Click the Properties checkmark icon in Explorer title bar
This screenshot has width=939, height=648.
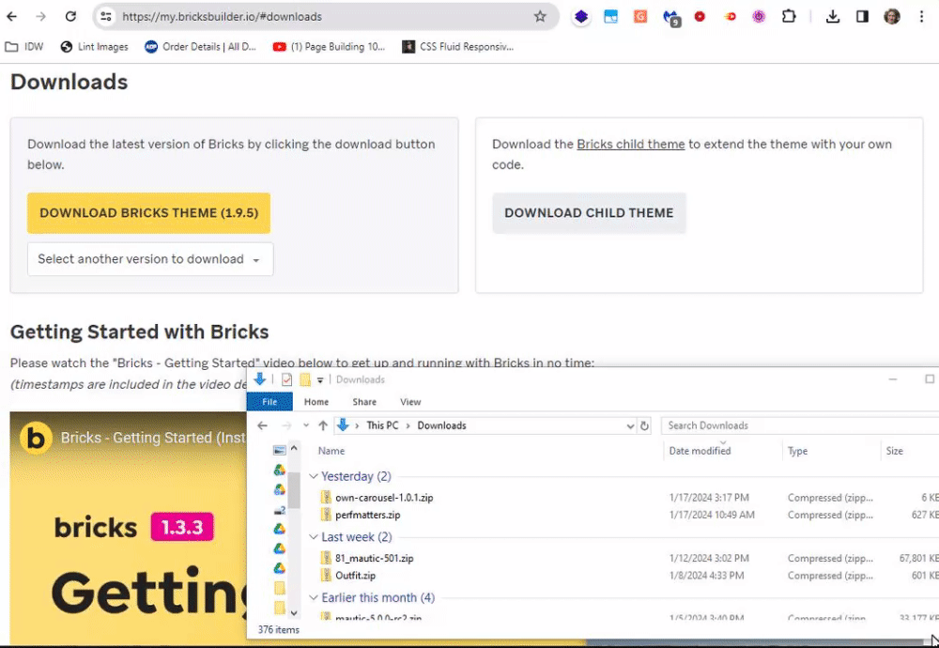click(286, 379)
